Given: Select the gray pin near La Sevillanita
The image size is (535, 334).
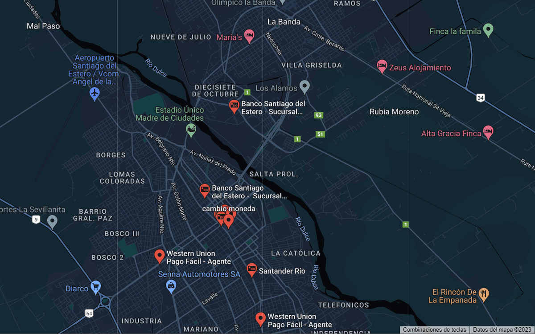Looking at the screenshot, I should coord(53,221).
